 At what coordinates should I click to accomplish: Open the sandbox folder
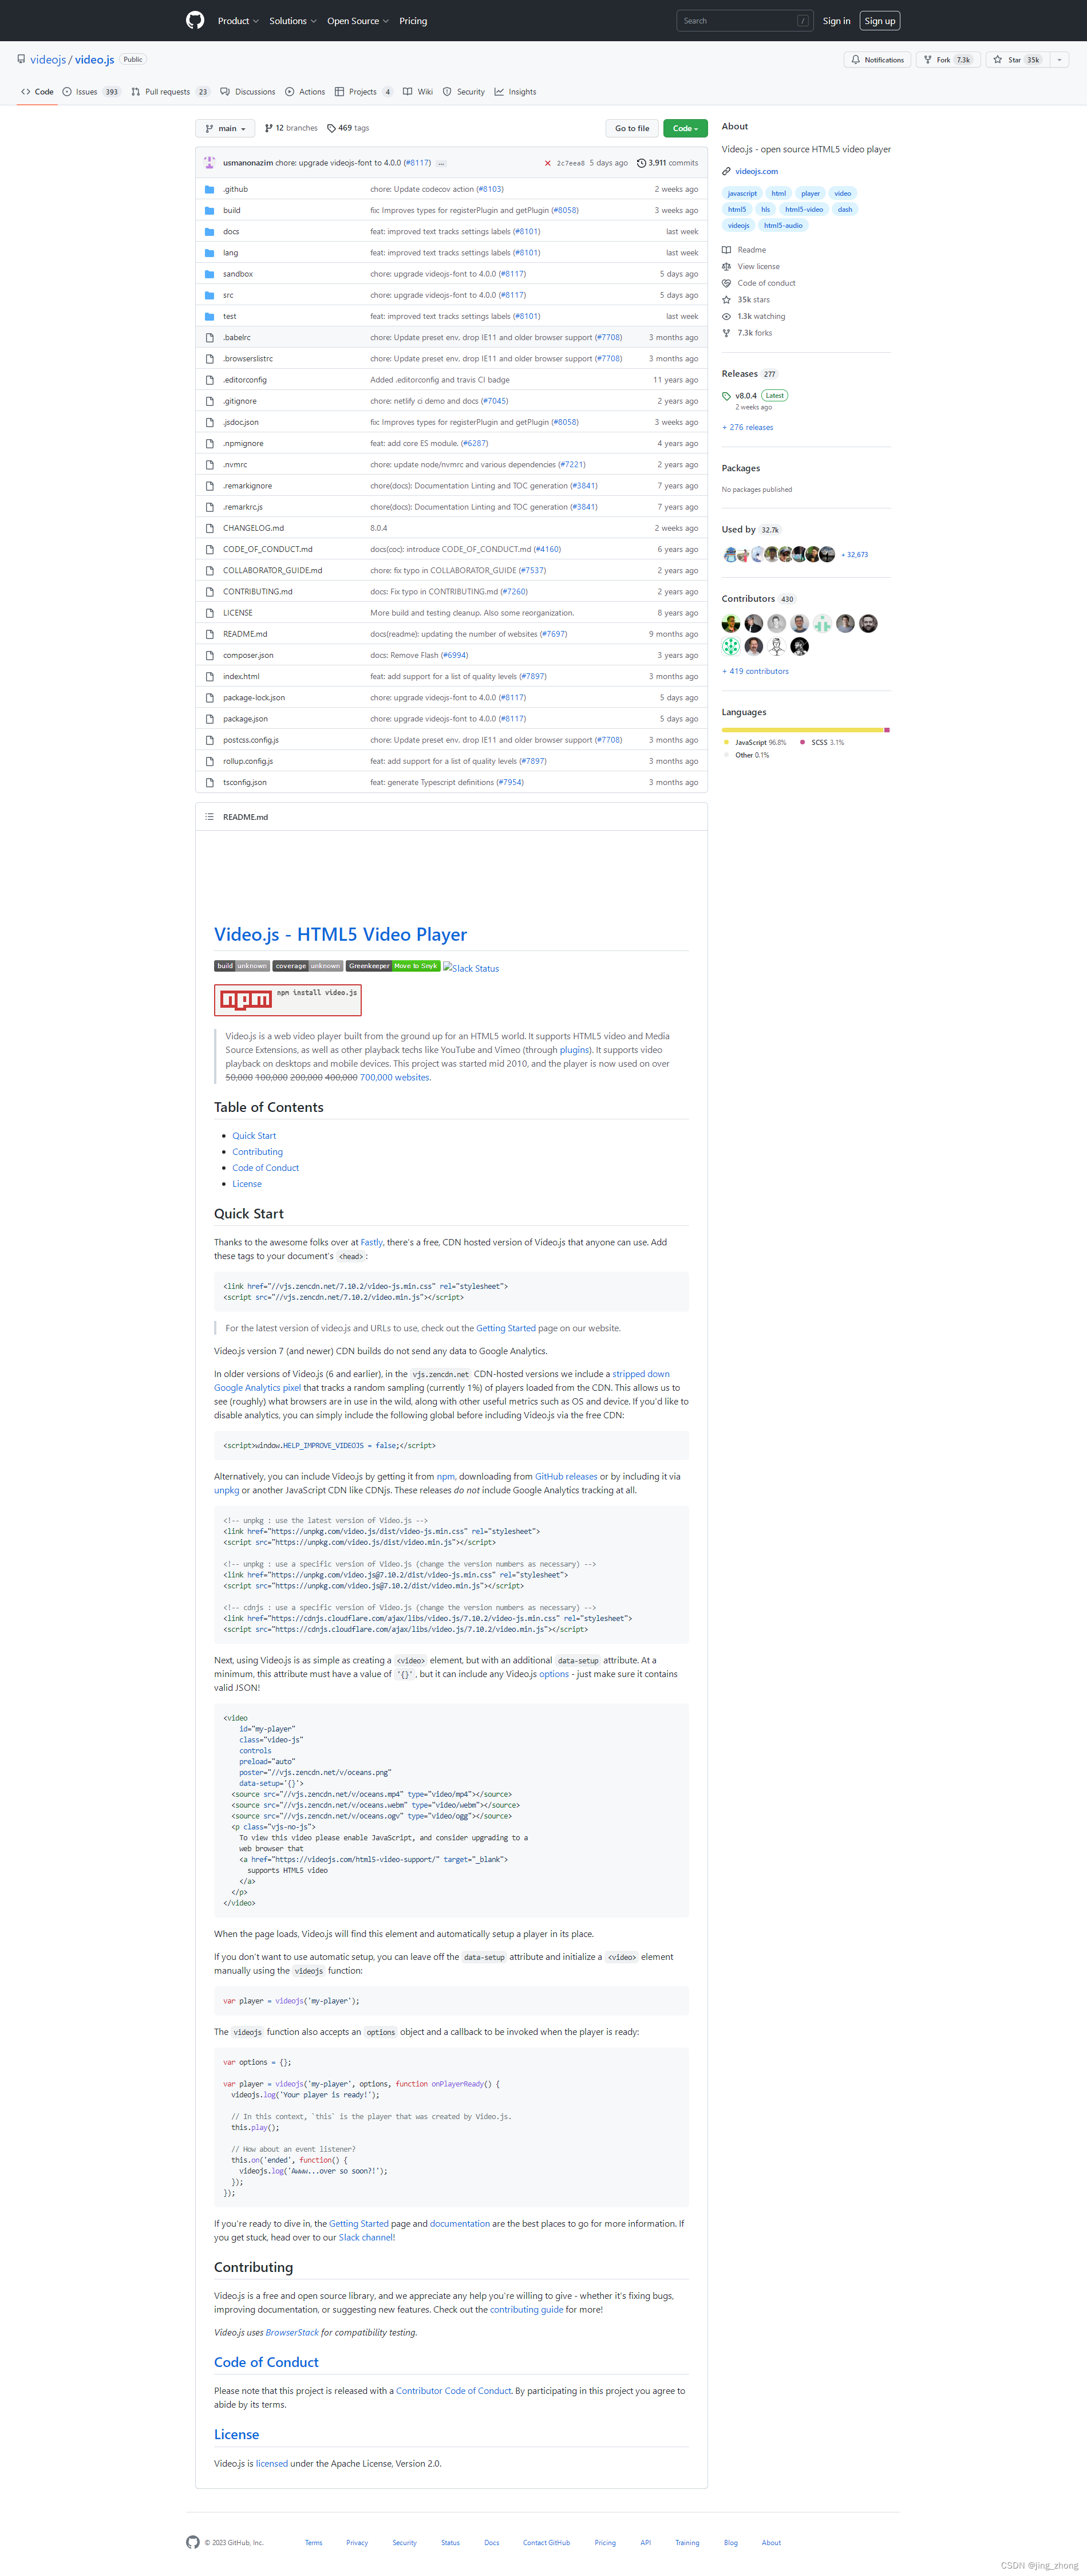pos(238,274)
